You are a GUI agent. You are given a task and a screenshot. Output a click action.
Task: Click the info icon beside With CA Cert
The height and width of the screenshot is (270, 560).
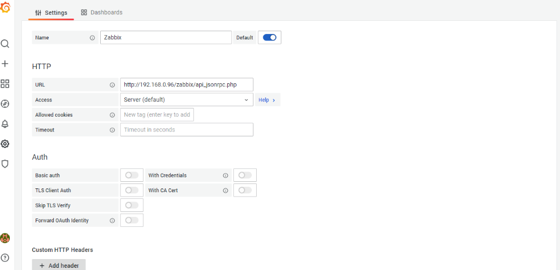point(226,191)
